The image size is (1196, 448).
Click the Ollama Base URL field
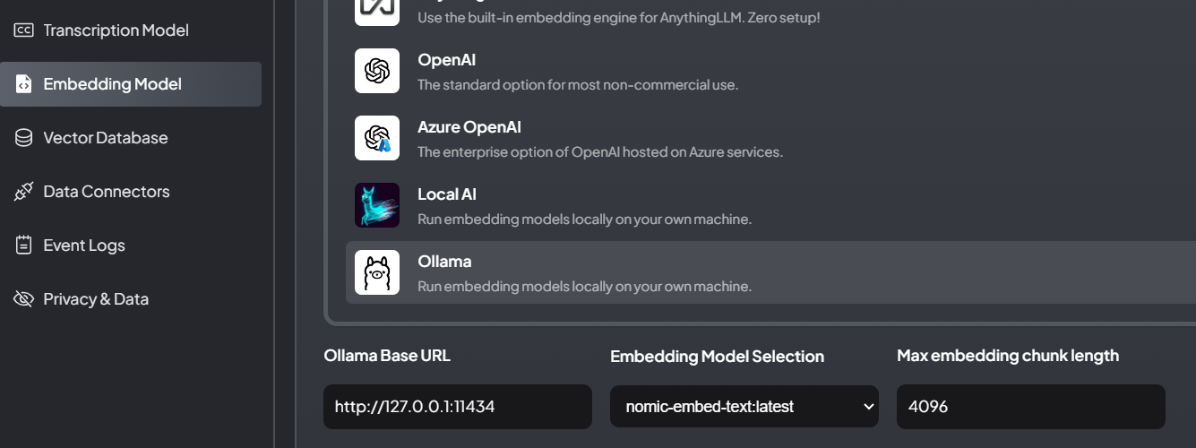point(457,407)
